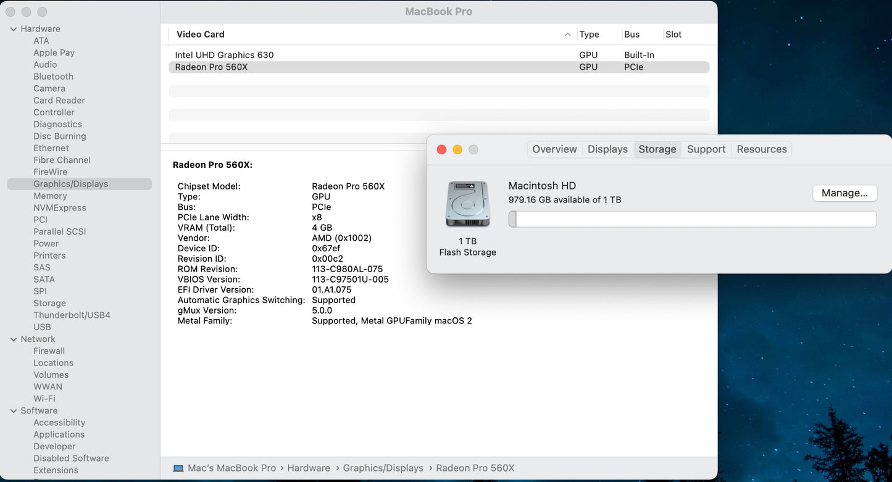Collapse the Network section

(13, 339)
